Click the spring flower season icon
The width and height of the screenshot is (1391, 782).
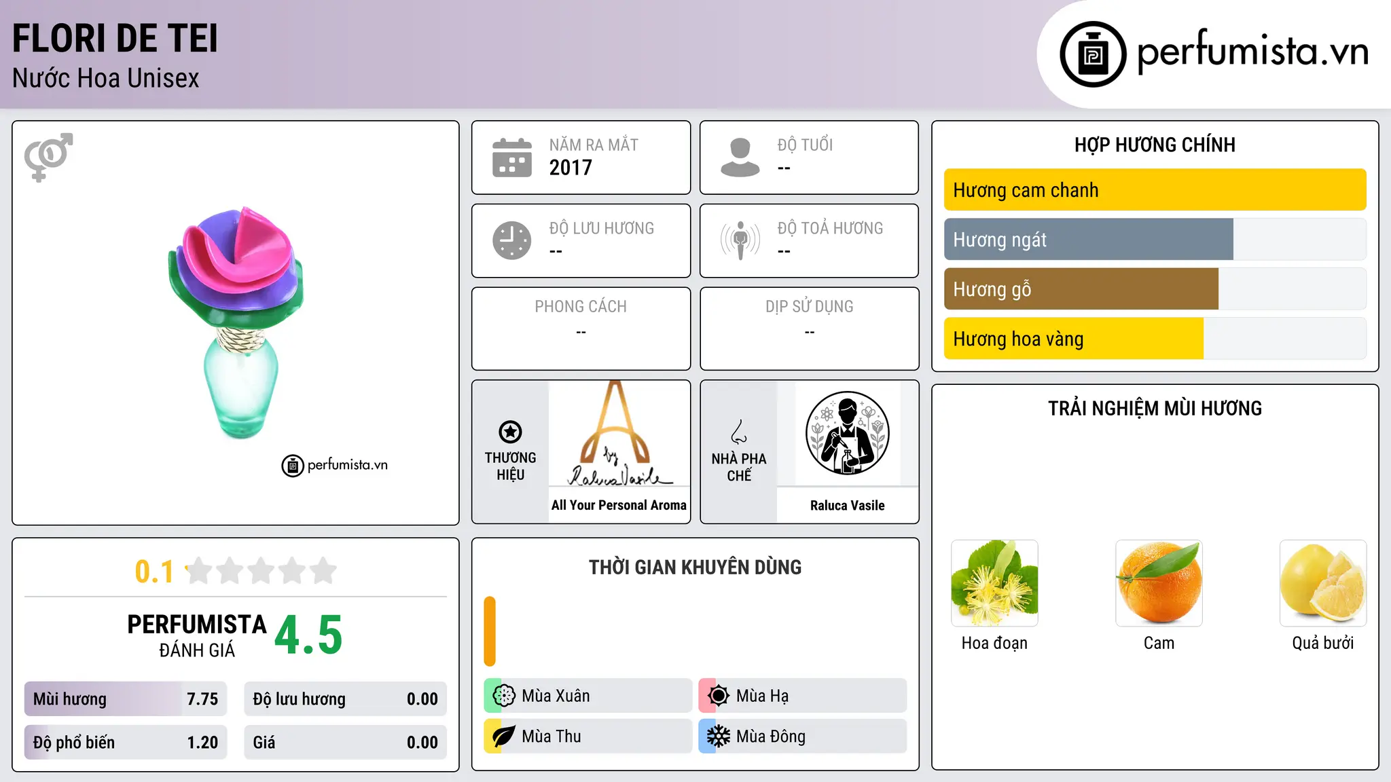coord(504,696)
